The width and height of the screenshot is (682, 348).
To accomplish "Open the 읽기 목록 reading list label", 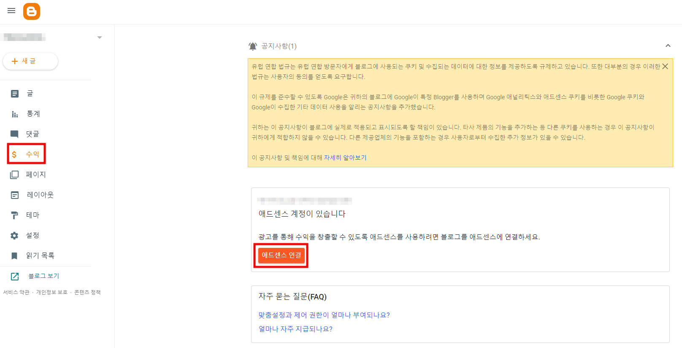I will 40,256.
